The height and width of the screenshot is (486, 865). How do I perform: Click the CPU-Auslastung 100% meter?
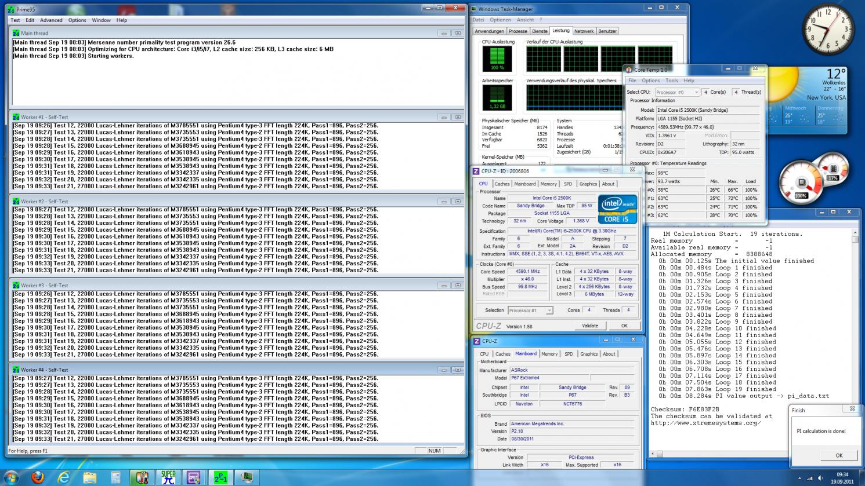pyautogui.click(x=498, y=59)
